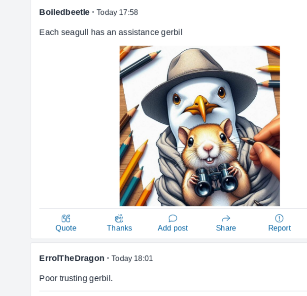Open the seagull and gerbil image

pyautogui.click(x=200, y=126)
